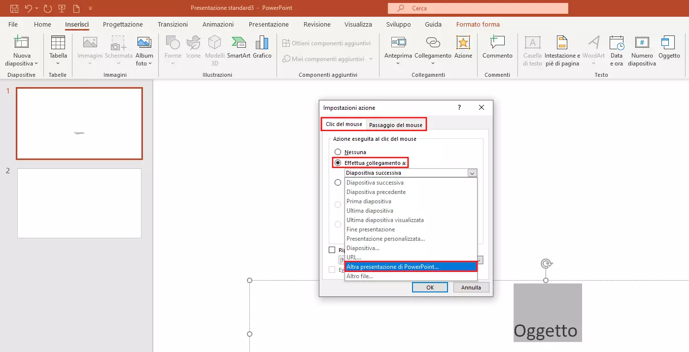The image size is (689, 352).
Task: Click the Forme shapes icon
Action: coord(173,43)
